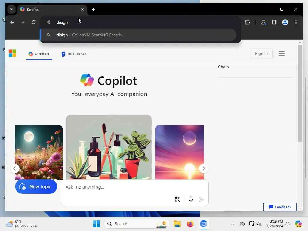Open the hamburger menu next to Sign in
Screen dimensions: 308x231
281,54
